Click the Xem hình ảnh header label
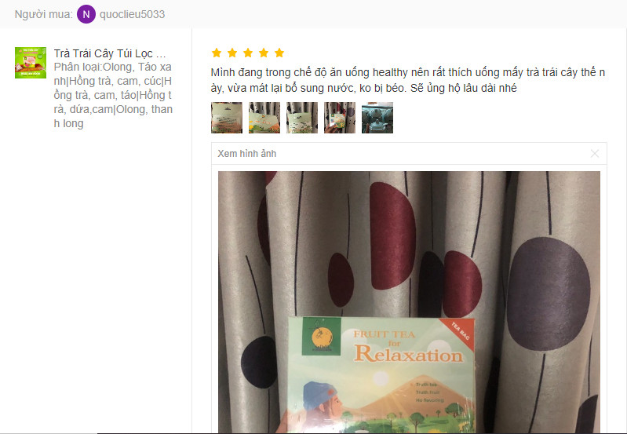The image size is (627, 434). [246, 154]
